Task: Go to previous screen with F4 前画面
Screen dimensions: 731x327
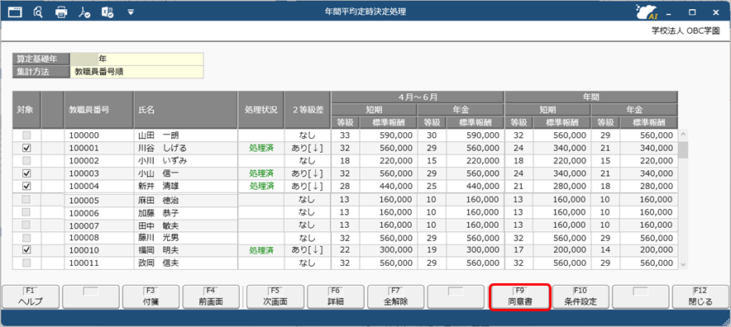Action: tap(211, 296)
